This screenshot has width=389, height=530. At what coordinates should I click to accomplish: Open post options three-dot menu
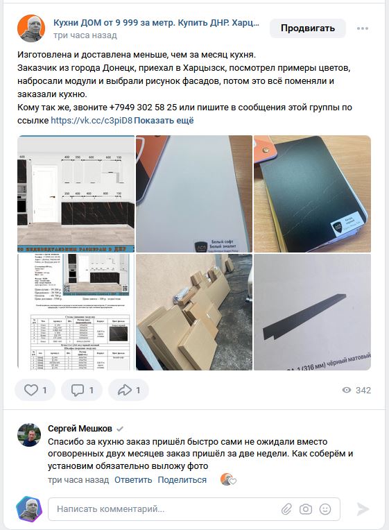[x=362, y=28]
